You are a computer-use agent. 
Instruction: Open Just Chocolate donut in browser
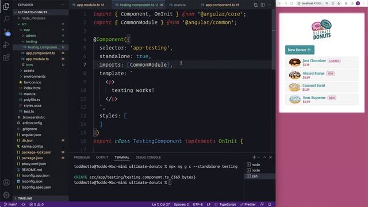point(322,63)
